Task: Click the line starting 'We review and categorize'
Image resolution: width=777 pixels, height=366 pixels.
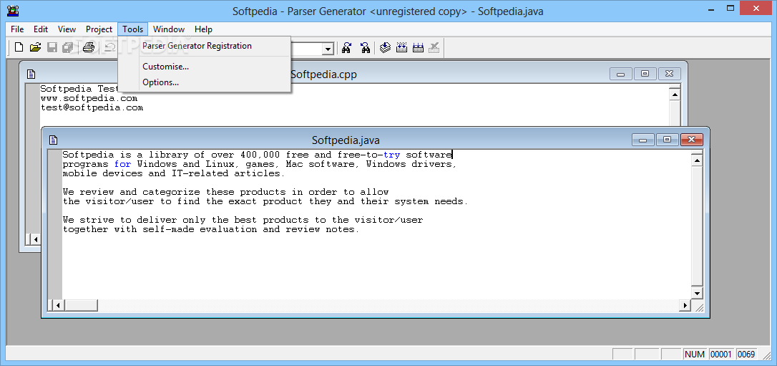Action: [226, 192]
